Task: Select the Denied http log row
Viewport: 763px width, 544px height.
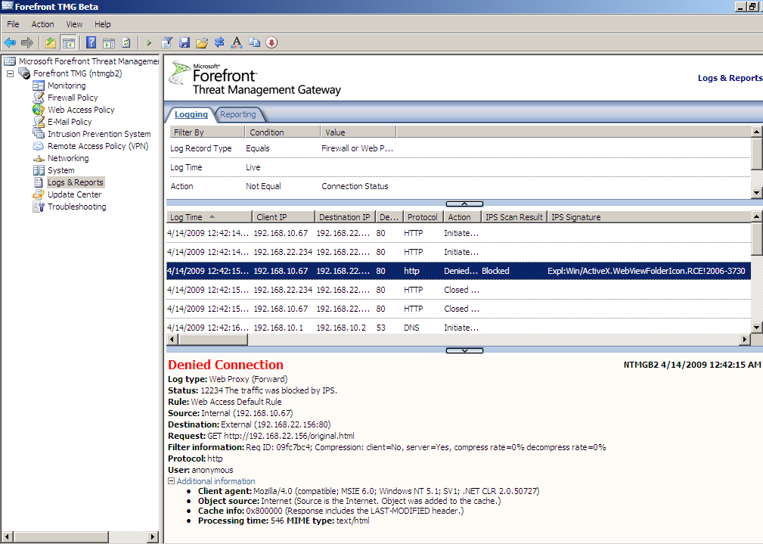Action: pyautogui.click(x=458, y=271)
